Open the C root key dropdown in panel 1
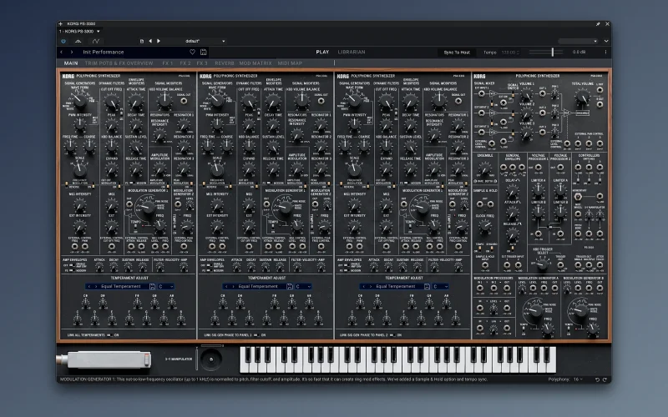This screenshot has height=417, width=668. [x=165, y=286]
